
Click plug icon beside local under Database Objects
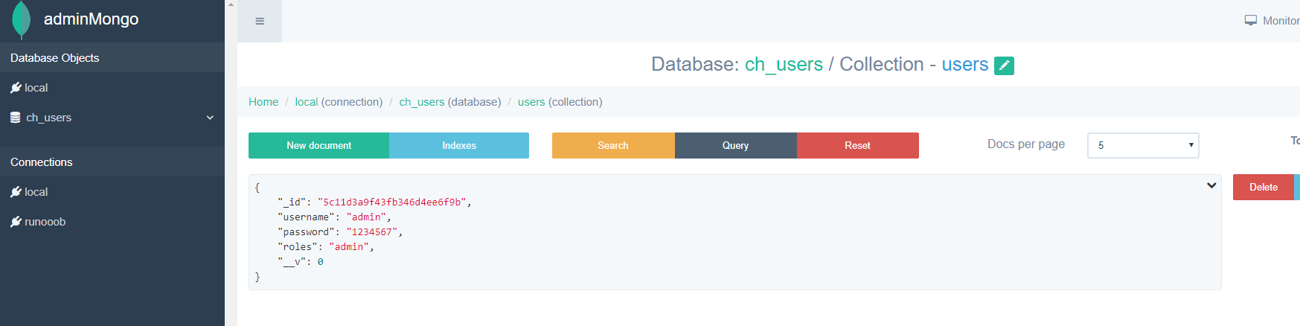coord(16,88)
